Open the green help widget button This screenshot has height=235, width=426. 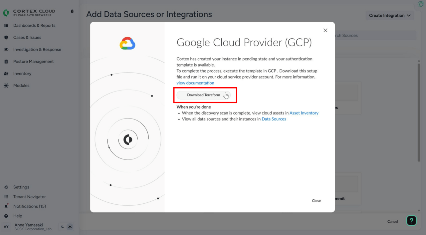(x=411, y=220)
